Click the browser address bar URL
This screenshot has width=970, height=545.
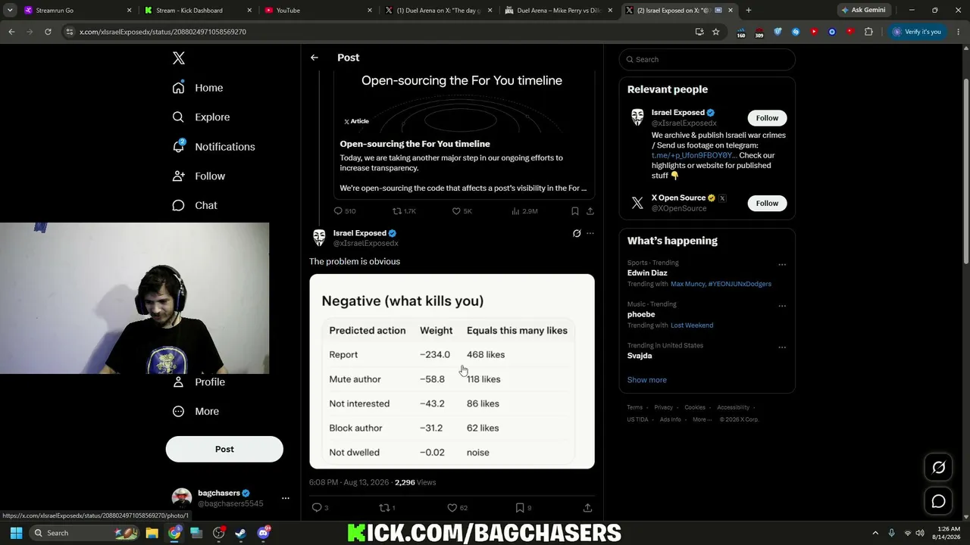(163, 32)
